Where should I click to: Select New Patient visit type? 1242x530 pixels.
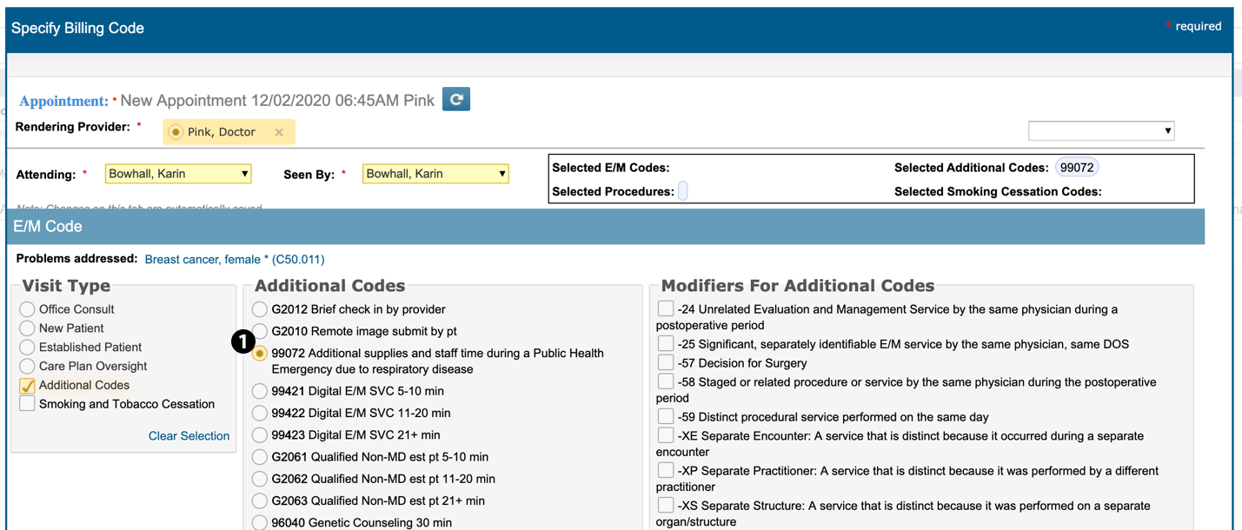(27, 328)
